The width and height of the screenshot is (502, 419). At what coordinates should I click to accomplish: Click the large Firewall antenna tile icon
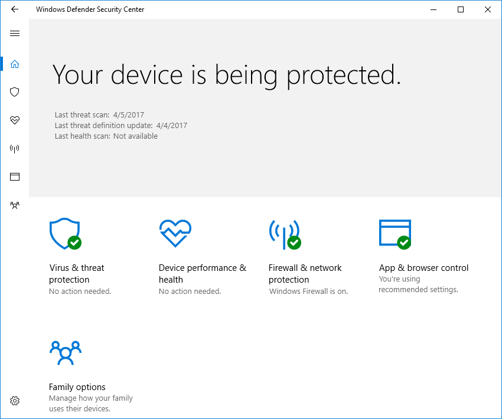click(x=285, y=234)
